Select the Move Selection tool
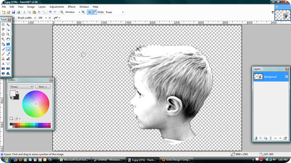 [x=8, y=29]
